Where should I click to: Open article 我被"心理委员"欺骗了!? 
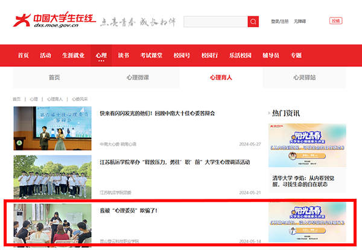pyautogui.click(x=120, y=211)
